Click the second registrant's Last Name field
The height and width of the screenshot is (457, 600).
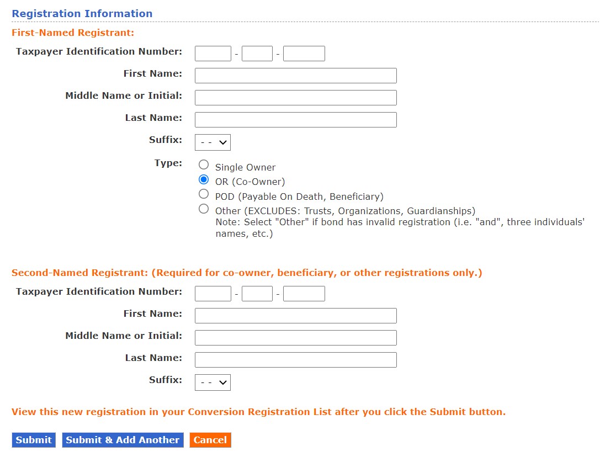pyautogui.click(x=295, y=359)
